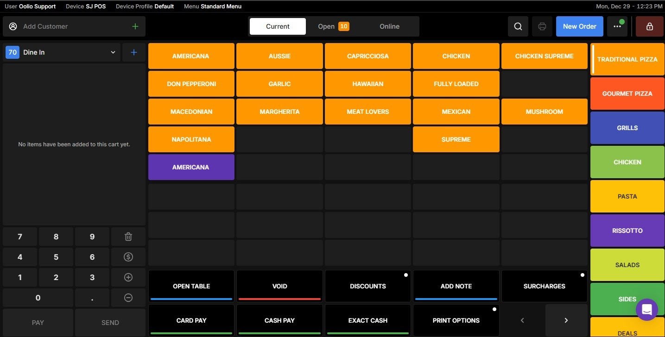Screen dimensions: 665x337
Task: Click the left chevron near Print Options
Action: pyautogui.click(x=522, y=320)
